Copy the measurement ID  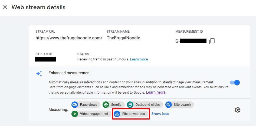[x=212, y=41]
